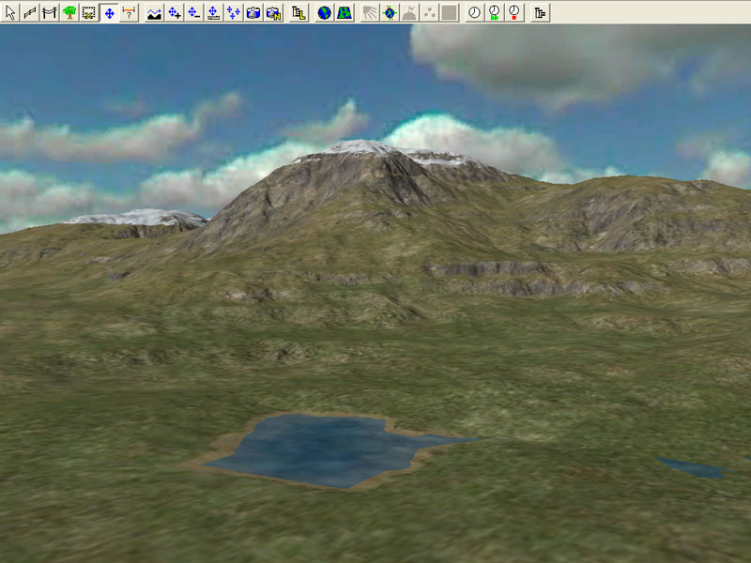
Task: Click the plain clock time icon
Action: [474, 13]
